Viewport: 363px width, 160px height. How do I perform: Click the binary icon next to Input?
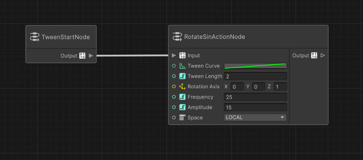point(182,56)
